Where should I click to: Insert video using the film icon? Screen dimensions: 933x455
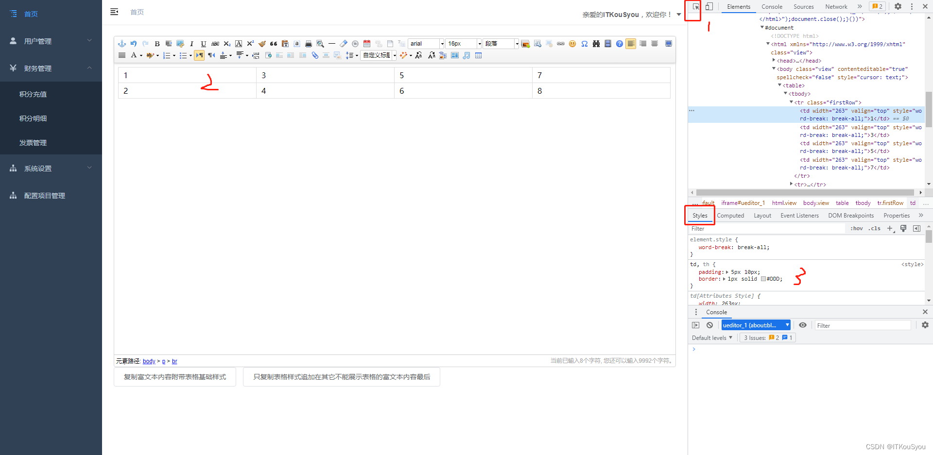(608, 44)
